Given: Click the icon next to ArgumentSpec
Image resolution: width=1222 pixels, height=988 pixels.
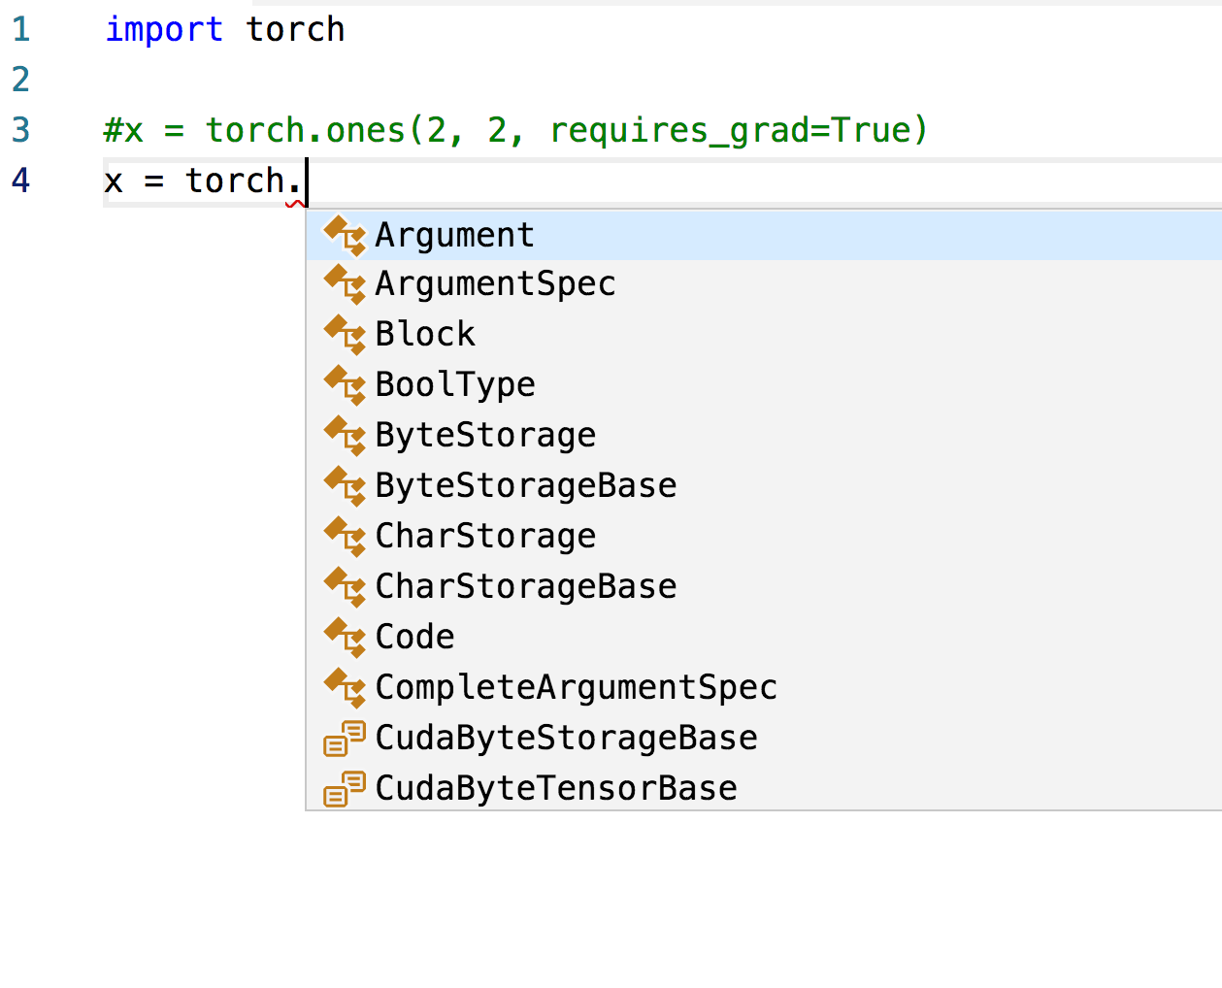Looking at the screenshot, I should (x=345, y=284).
